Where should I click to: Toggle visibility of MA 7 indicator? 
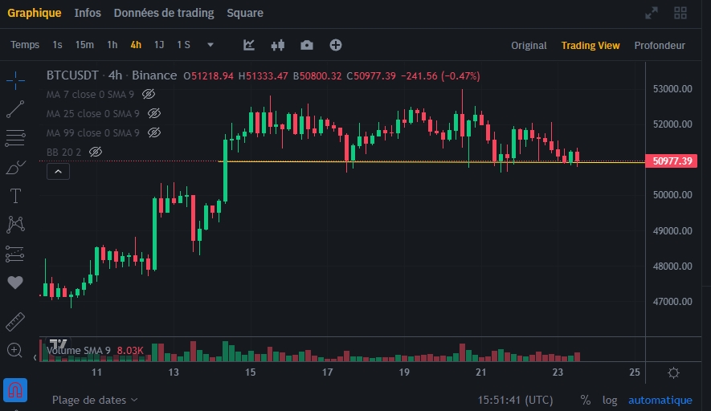[x=149, y=95]
